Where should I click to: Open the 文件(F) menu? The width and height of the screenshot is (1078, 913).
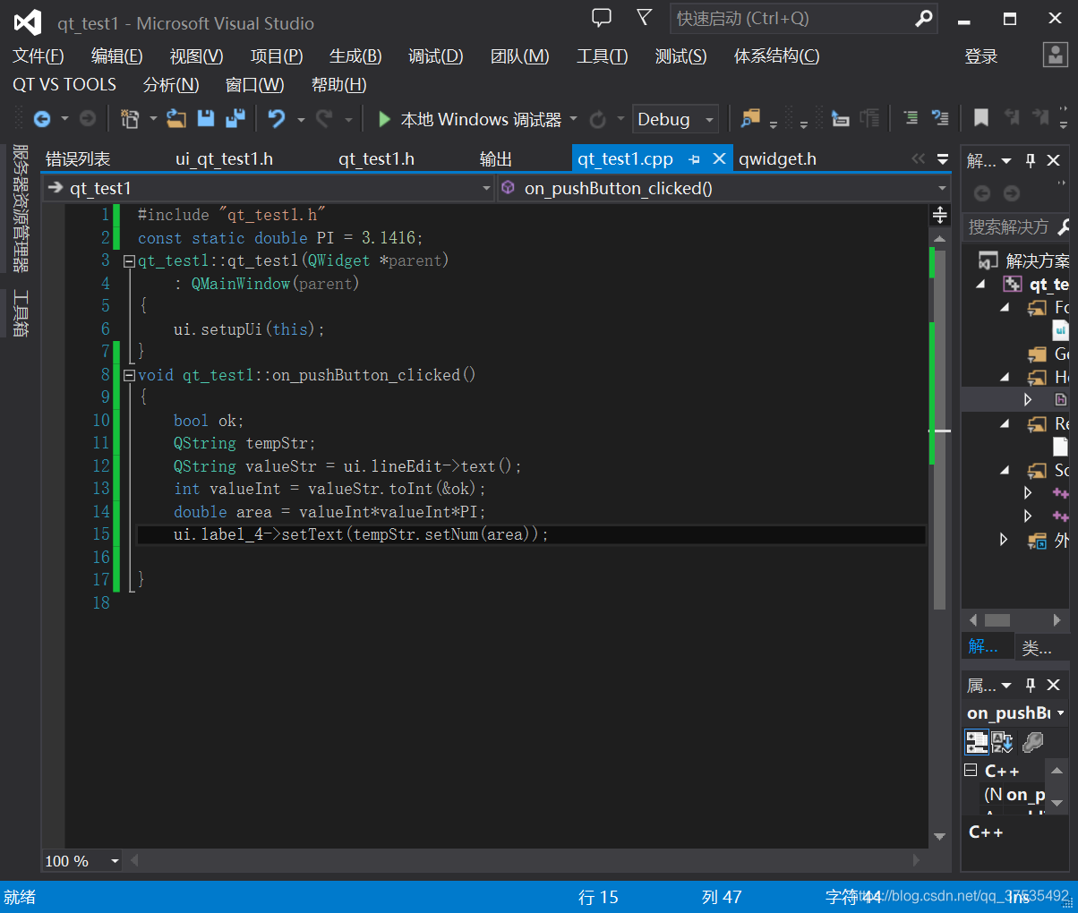[38, 56]
